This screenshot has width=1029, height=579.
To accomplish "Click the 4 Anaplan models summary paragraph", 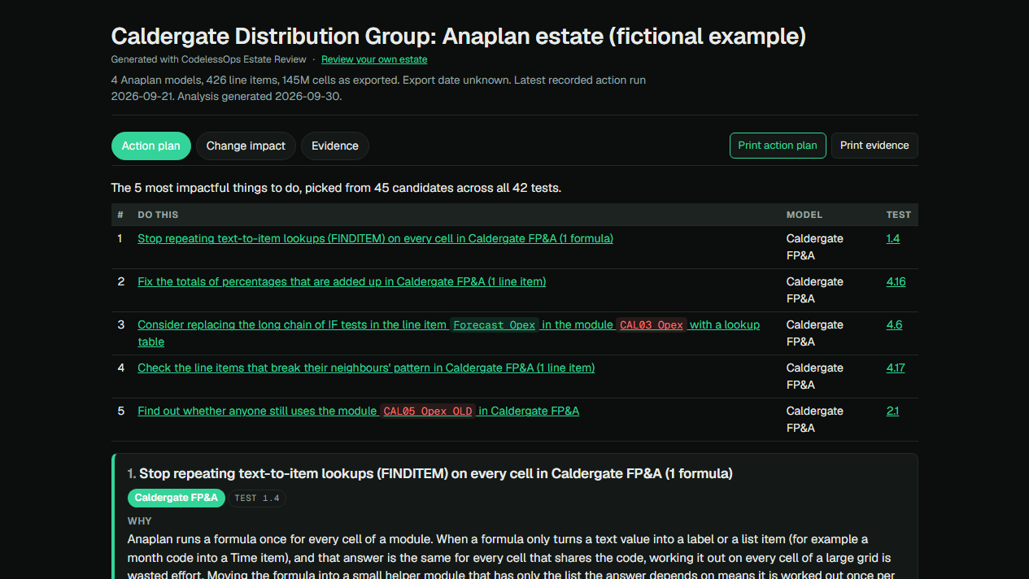I will click(x=379, y=89).
